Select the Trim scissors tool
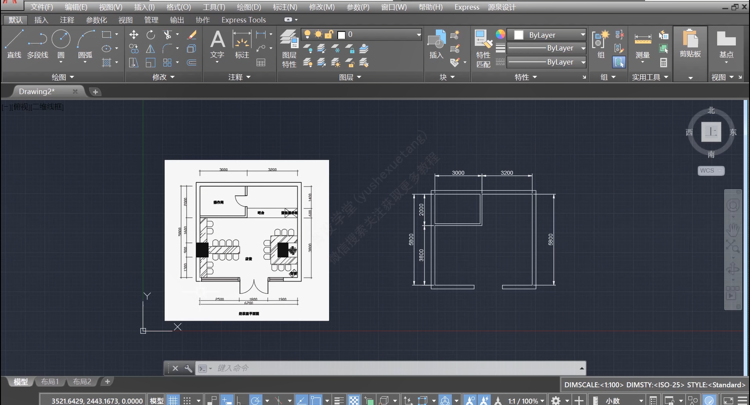 click(167, 35)
